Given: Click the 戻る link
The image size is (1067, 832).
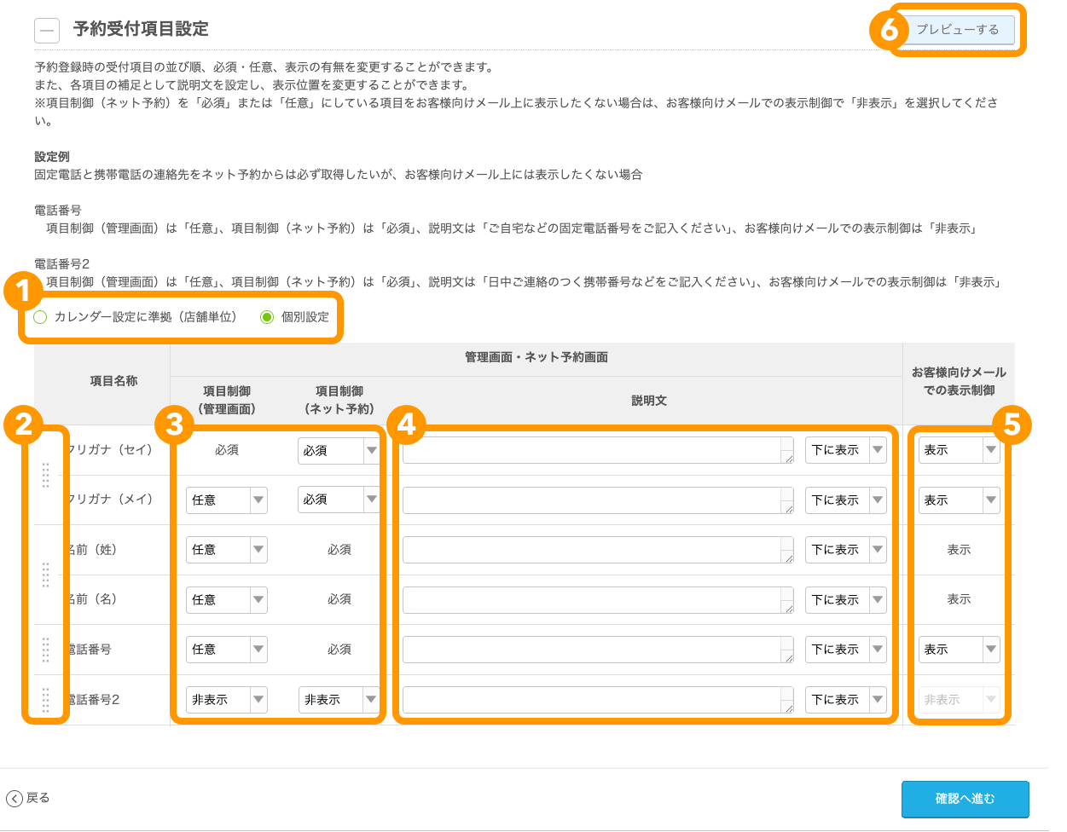Looking at the screenshot, I should [x=36, y=799].
